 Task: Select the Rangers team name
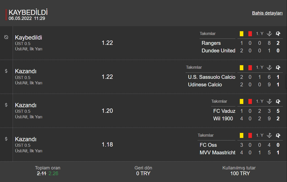(211, 43)
